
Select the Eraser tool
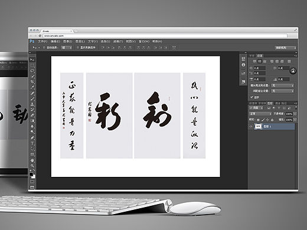[32, 116]
